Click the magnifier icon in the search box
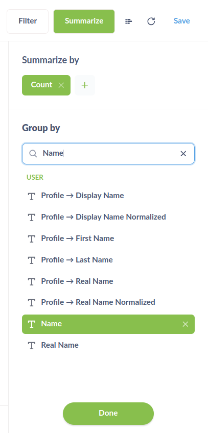Screen dimensions: 208x433 [33, 154]
